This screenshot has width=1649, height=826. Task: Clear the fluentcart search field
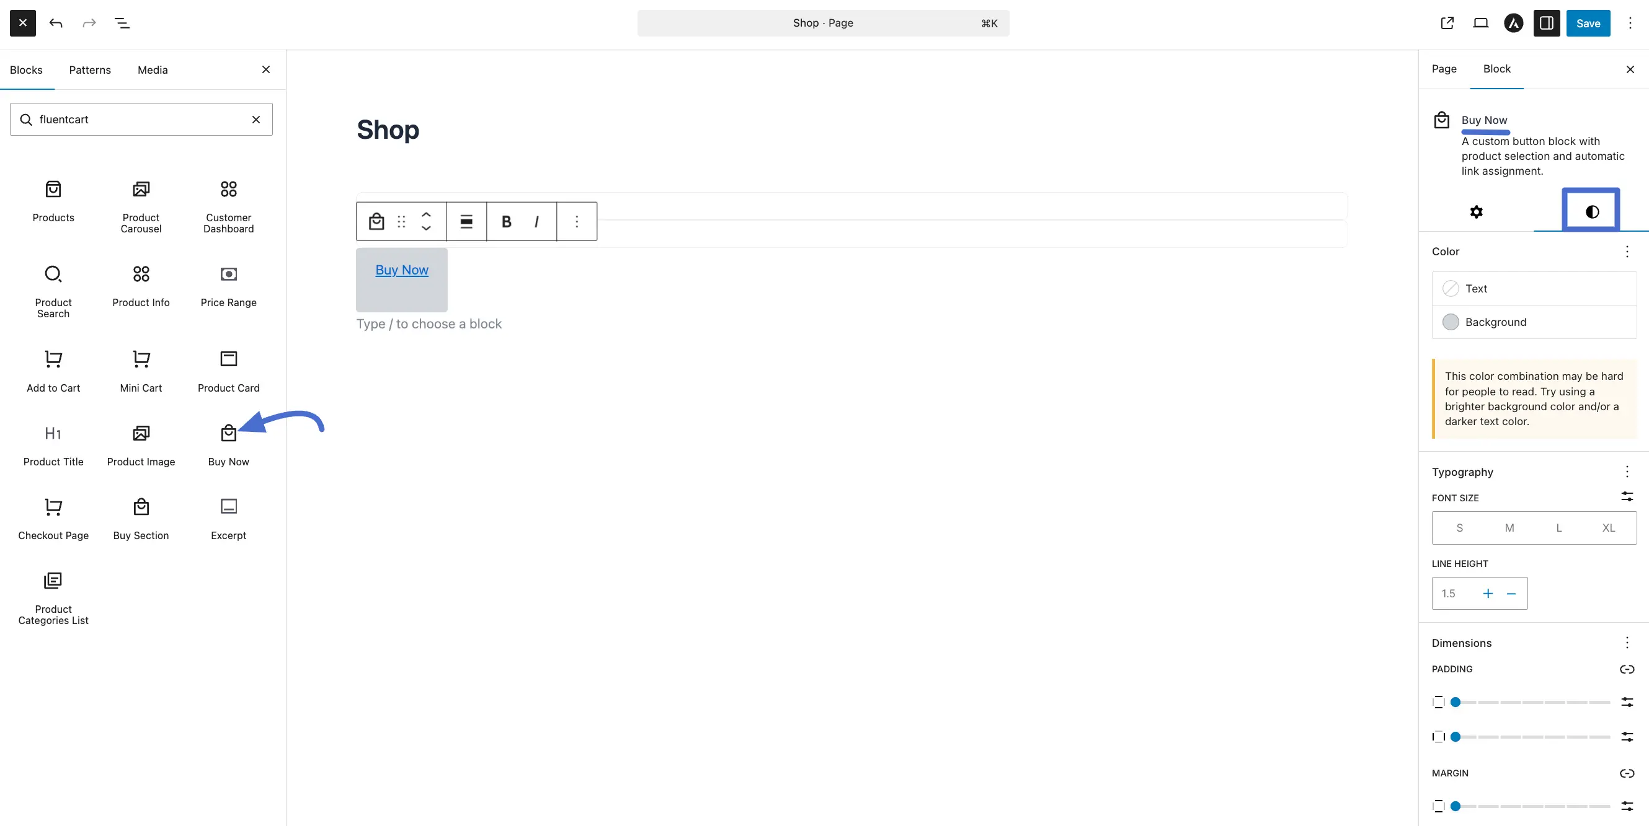[256, 119]
